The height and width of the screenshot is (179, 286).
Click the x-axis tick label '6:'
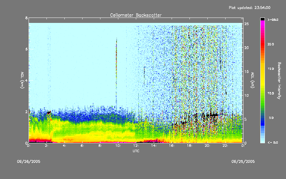point(82,146)
